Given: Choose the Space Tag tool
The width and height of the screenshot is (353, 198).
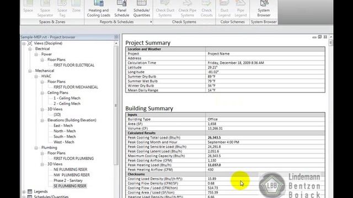Looking at the screenshot, I should pyautogui.click(x=62, y=9).
